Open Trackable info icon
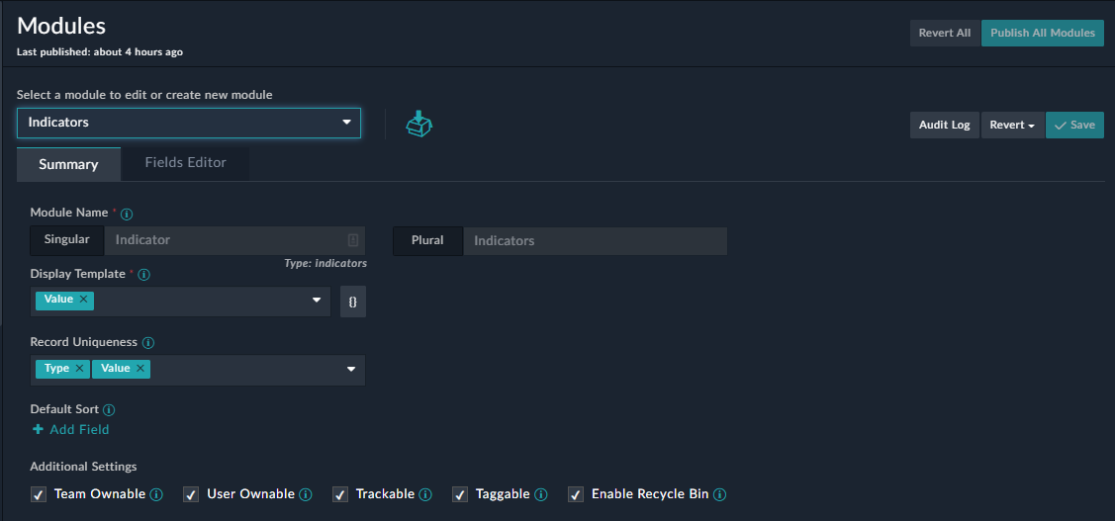The width and height of the screenshot is (1115, 521). [425, 494]
